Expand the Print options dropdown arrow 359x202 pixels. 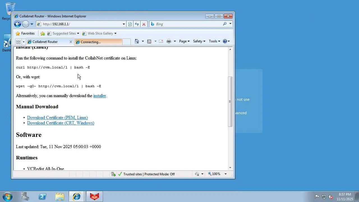point(175,41)
